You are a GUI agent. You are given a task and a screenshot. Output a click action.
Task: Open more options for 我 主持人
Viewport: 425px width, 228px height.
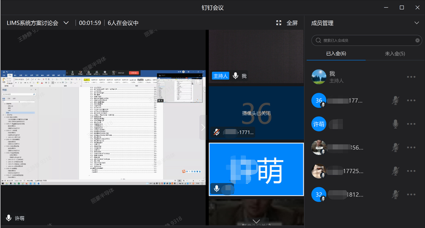411,77
